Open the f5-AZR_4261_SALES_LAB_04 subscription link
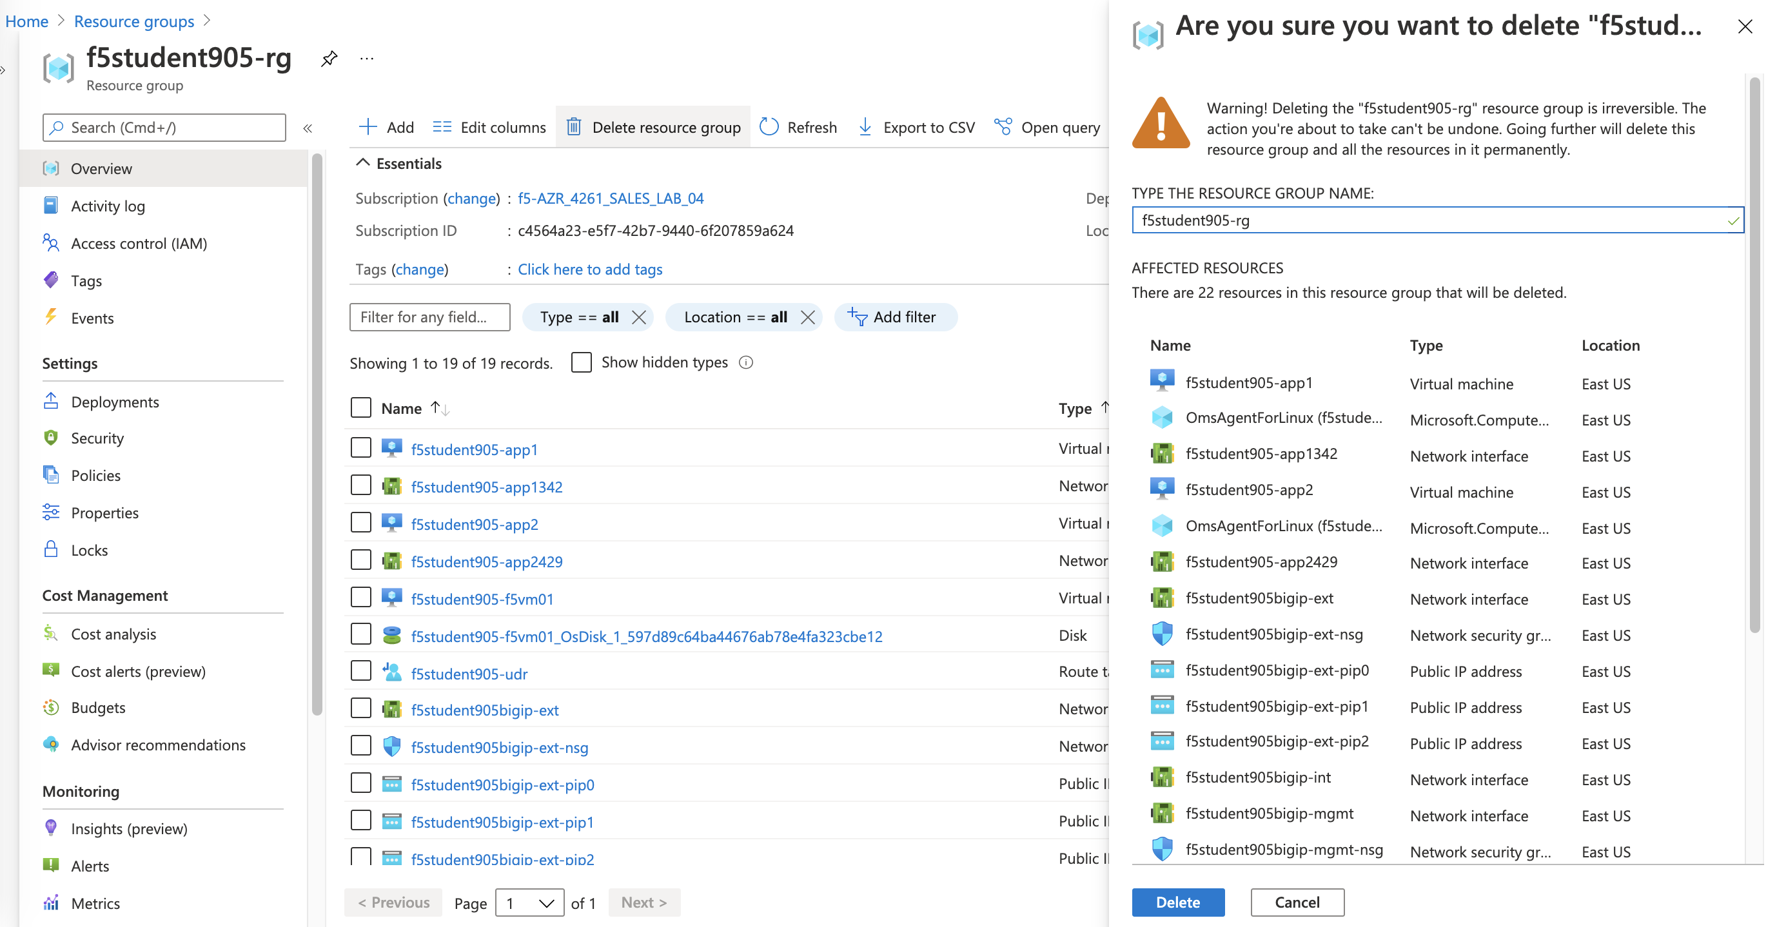This screenshot has height=927, width=1777. click(x=611, y=199)
